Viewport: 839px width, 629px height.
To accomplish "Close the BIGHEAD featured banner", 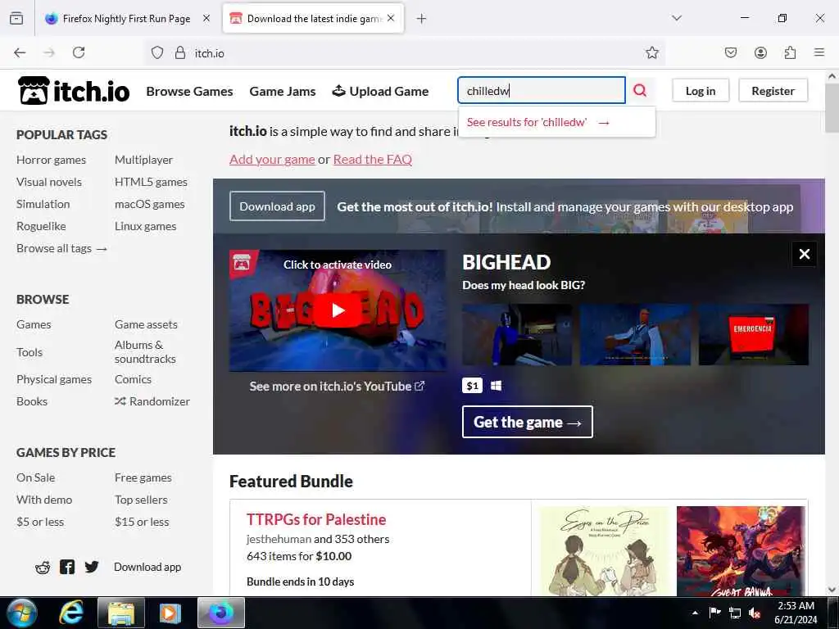I will (x=805, y=254).
